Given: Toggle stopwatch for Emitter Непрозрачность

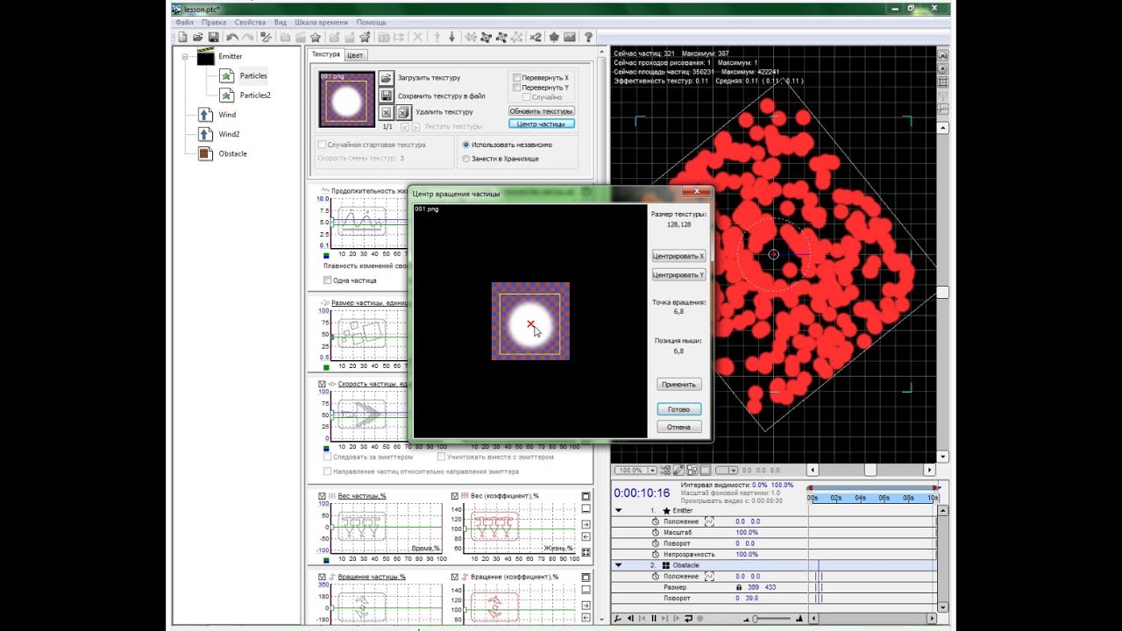Looking at the screenshot, I should [x=656, y=555].
